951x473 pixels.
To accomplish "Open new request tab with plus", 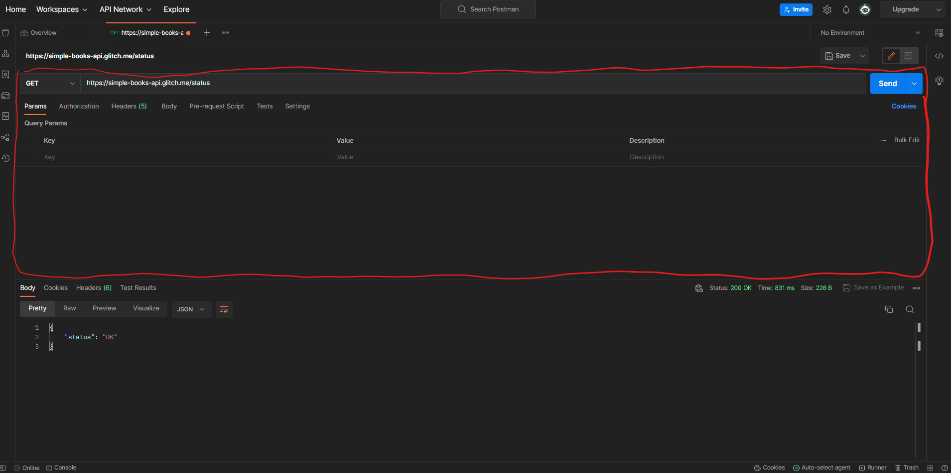I will point(207,33).
